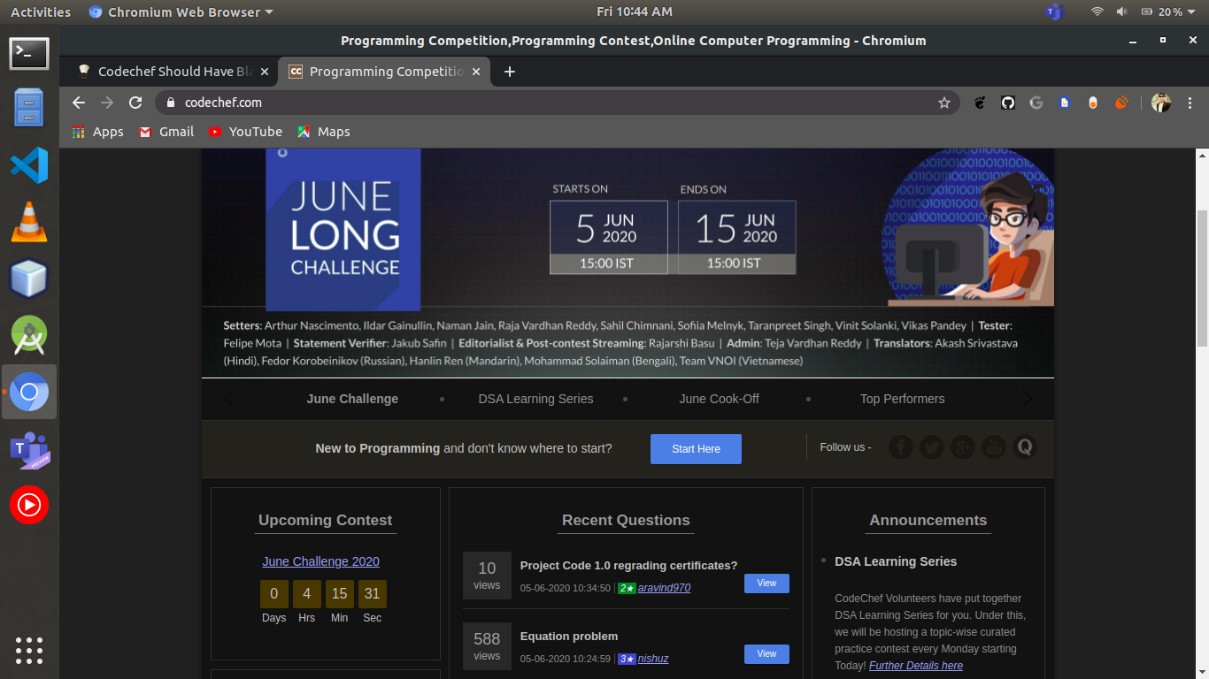Viewport: 1209px width, 679px height.
Task: Show all applications grid
Action: coord(29,650)
